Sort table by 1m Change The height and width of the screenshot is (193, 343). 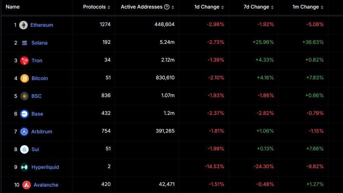click(x=322, y=7)
